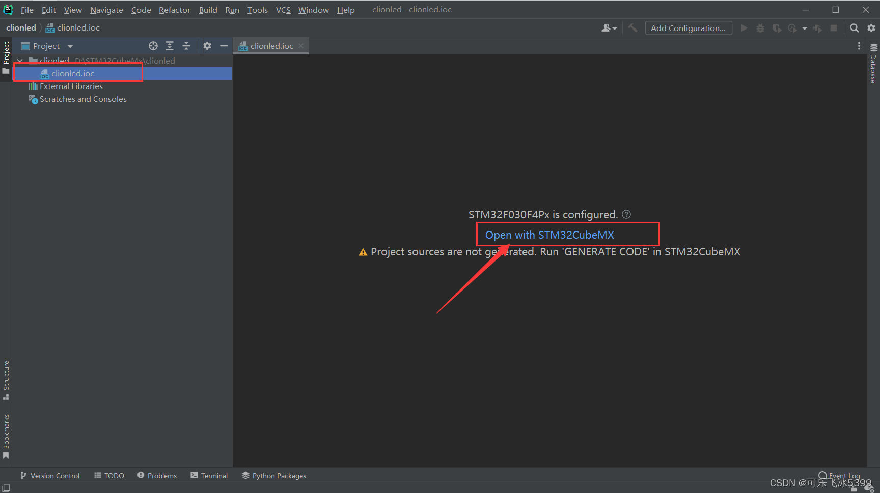Viewport: 880px width, 493px height.
Task: Click Add Configuration button
Action: (689, 28)
